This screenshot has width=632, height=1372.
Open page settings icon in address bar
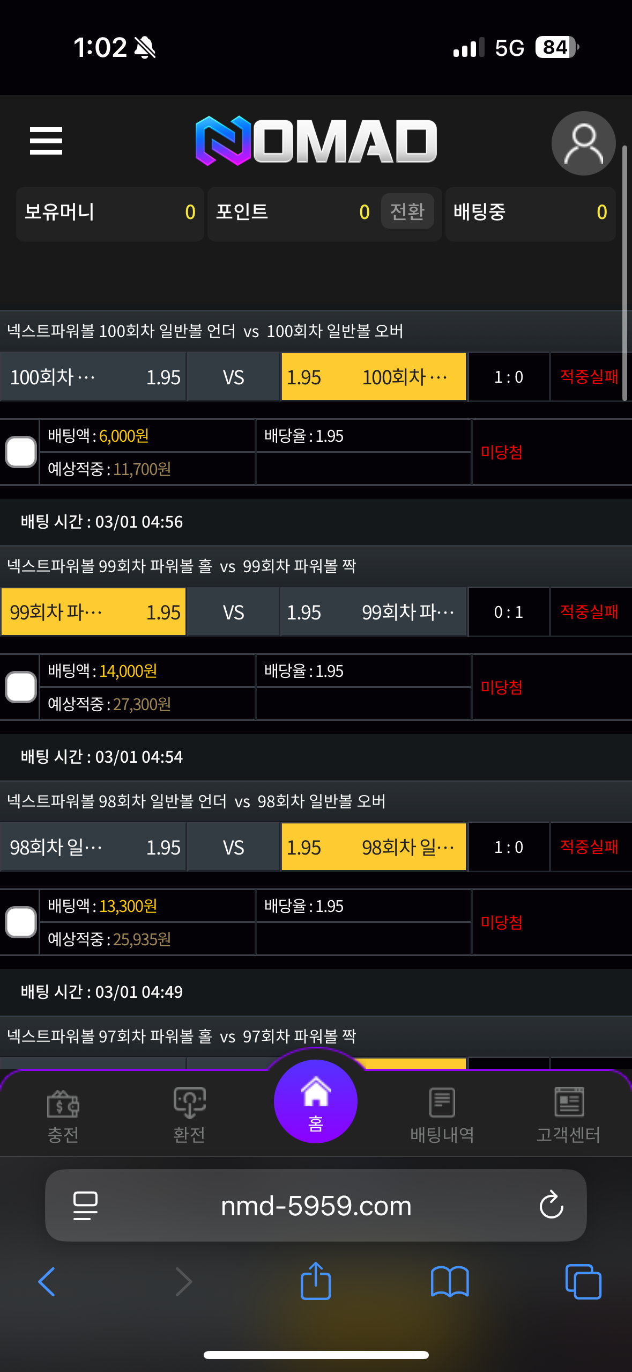pos(85,1206)
